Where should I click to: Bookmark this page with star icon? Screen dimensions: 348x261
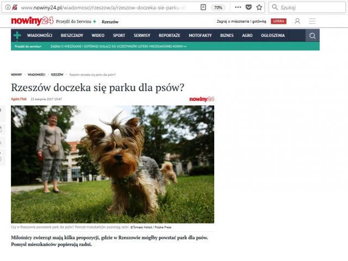coord(259,8)
